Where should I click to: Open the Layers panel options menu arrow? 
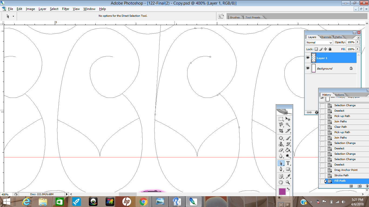click(358, 37)
